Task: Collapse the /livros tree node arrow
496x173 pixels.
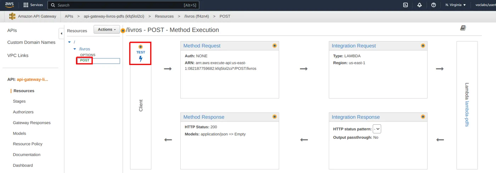Action: click(74, 49)
